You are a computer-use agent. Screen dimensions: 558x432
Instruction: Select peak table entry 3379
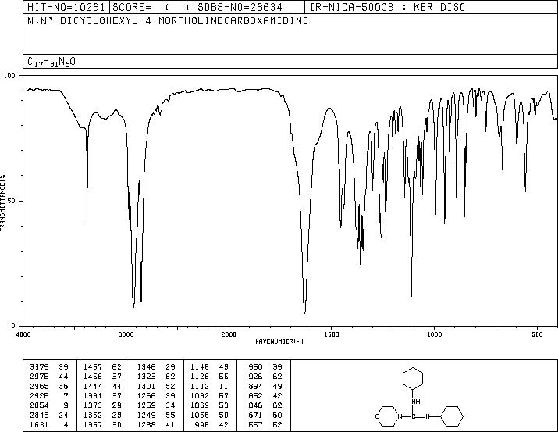click(x=39, y=367)
